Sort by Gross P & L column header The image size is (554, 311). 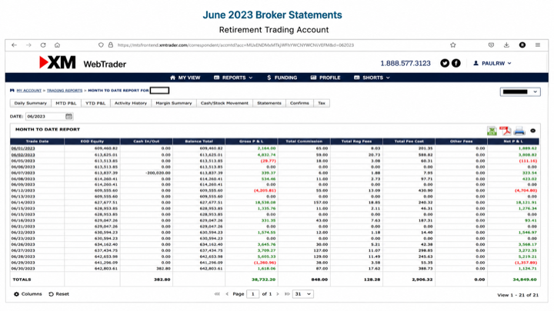251,141
